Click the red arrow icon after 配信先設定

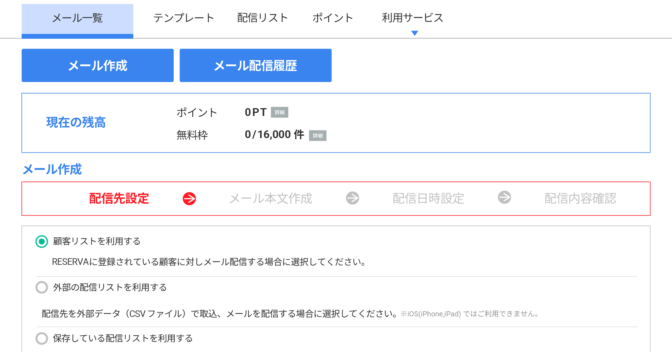(189, 199)
